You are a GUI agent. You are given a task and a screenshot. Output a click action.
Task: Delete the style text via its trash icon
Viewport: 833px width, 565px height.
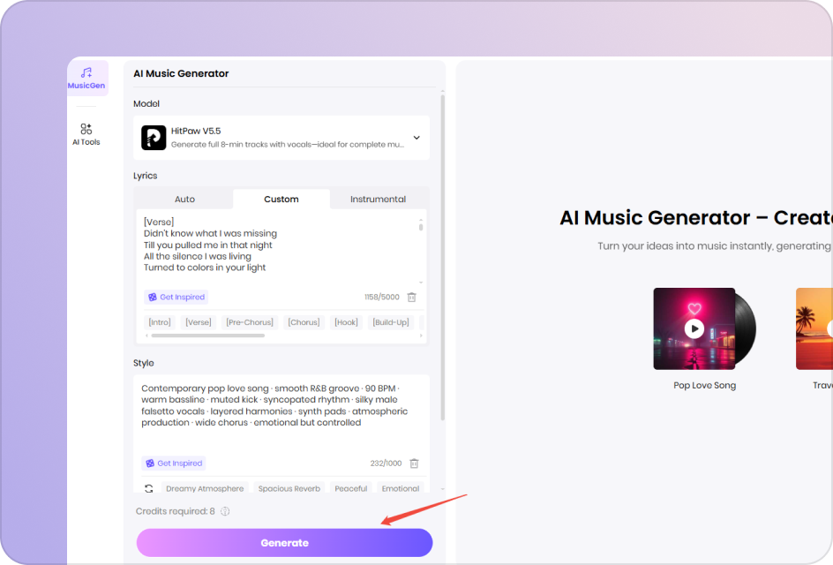point(413,463)
